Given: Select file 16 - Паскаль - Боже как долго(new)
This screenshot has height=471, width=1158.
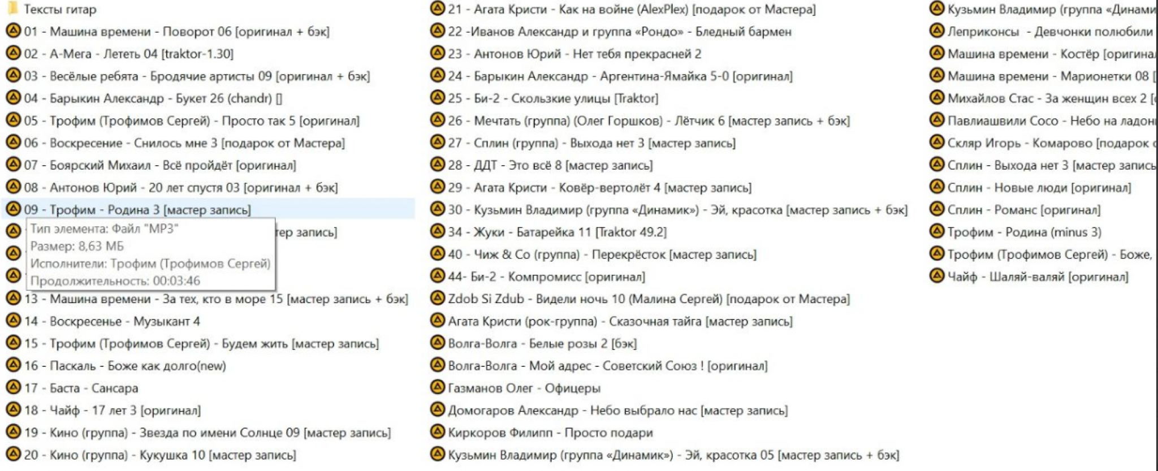Looking at the screenshot, I should click(125, 366).
